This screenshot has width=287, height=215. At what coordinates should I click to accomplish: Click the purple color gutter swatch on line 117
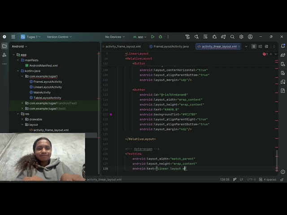pos(111,115)
